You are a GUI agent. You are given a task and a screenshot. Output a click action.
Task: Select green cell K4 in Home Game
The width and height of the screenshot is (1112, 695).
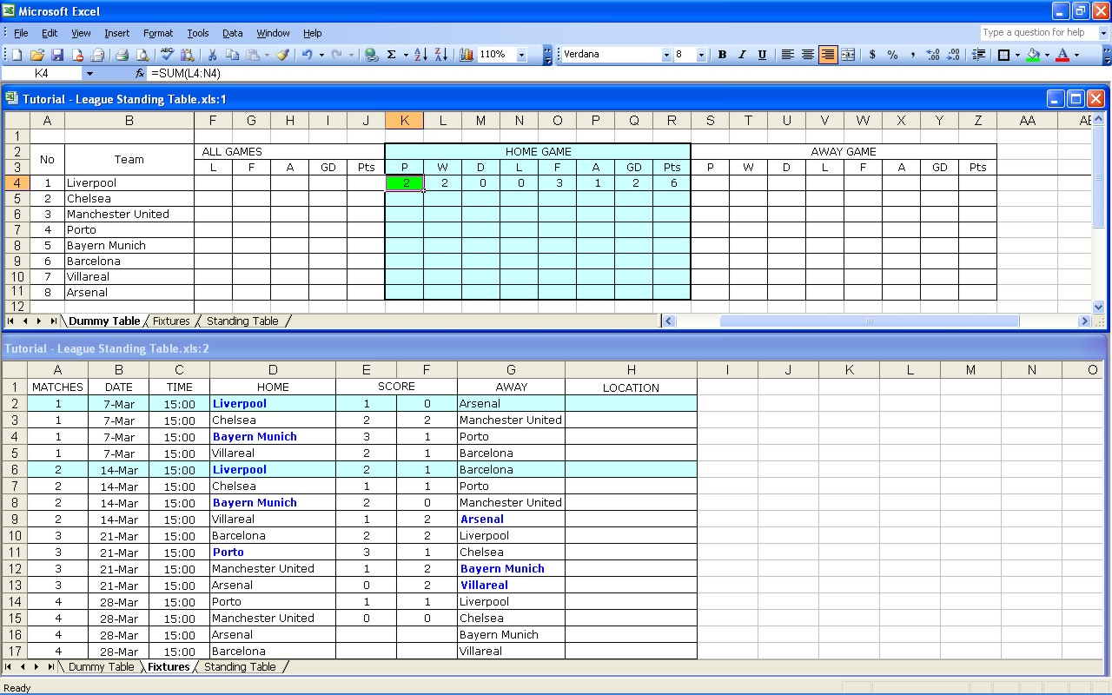point(404,183)
